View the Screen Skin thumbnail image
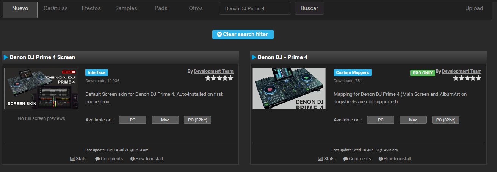Image resolution: width=497 pixels, height=172 pixels. tap(41, 89)
